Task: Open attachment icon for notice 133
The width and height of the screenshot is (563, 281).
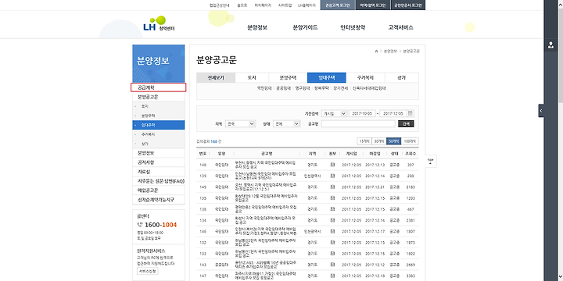Action: coord(332,254)
